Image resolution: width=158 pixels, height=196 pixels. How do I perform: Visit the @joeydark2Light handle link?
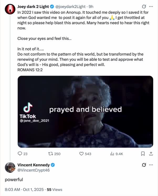(70, 6)
